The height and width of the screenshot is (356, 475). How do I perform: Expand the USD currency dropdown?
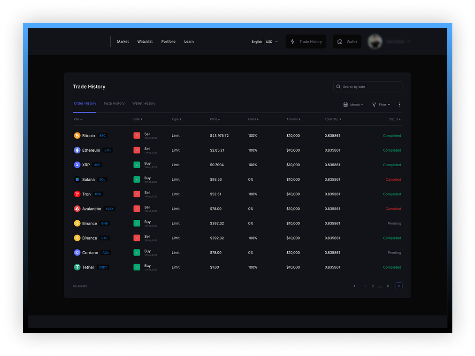(272, 42)
